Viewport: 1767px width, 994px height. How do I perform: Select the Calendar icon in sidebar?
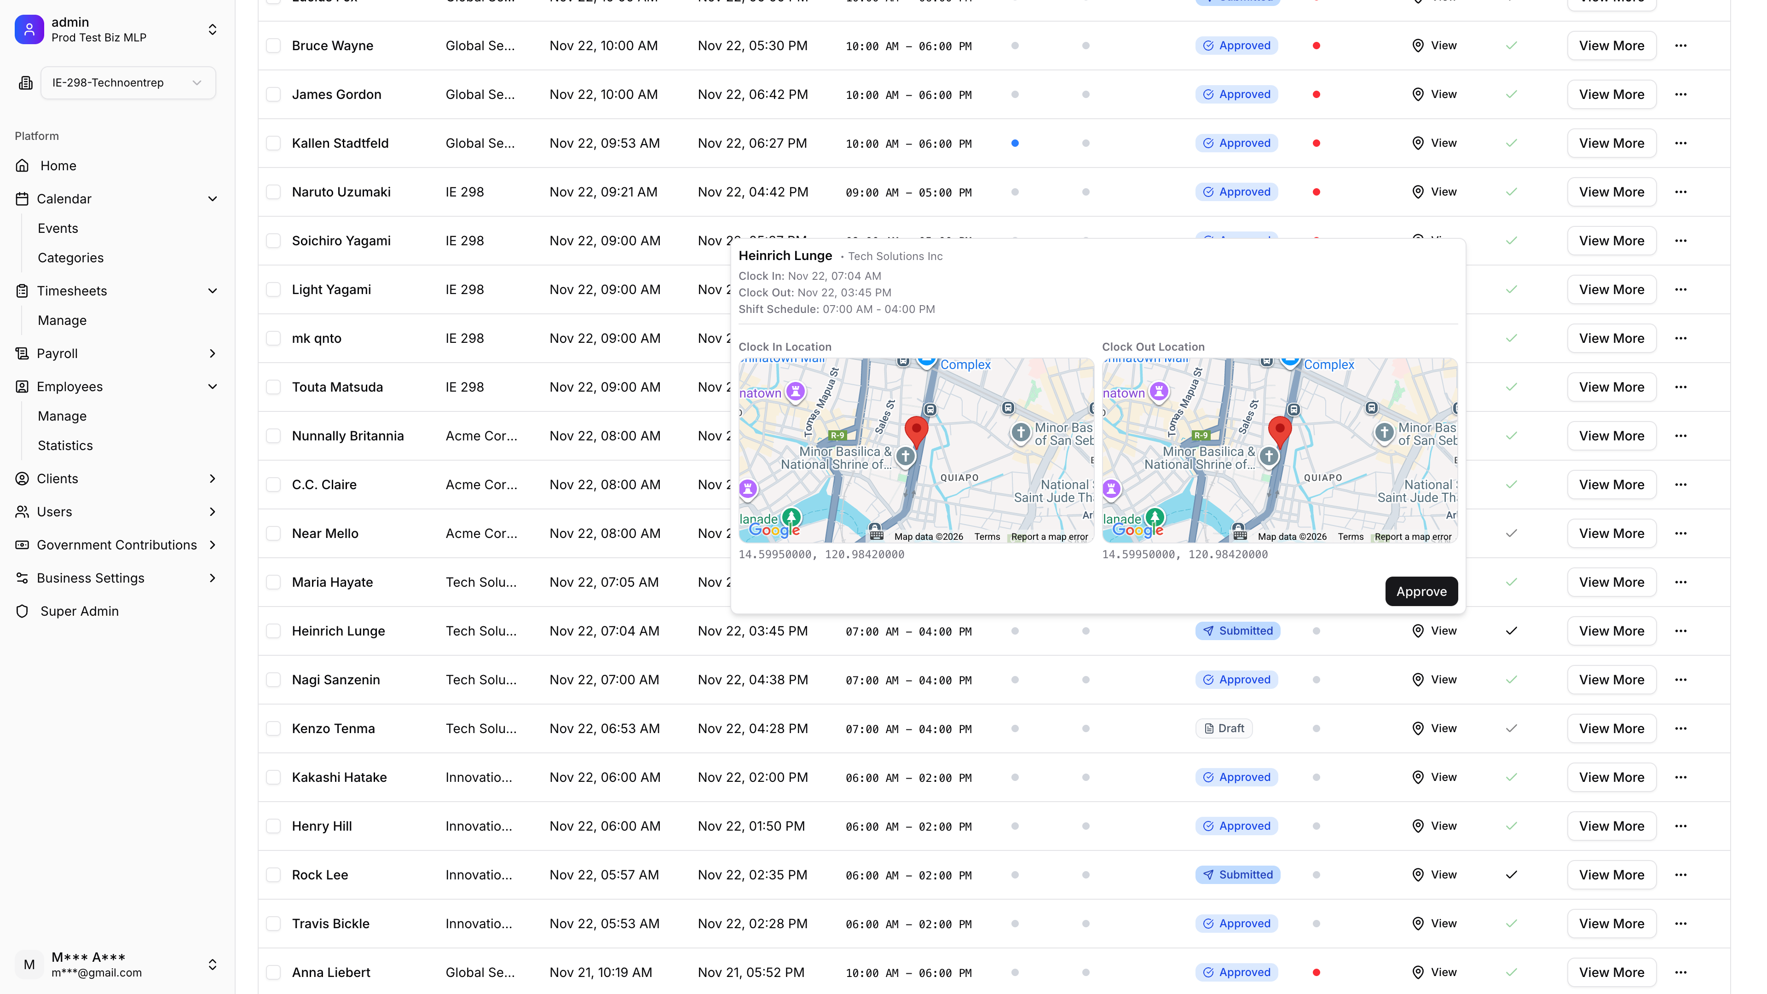[x=23, y=199]
